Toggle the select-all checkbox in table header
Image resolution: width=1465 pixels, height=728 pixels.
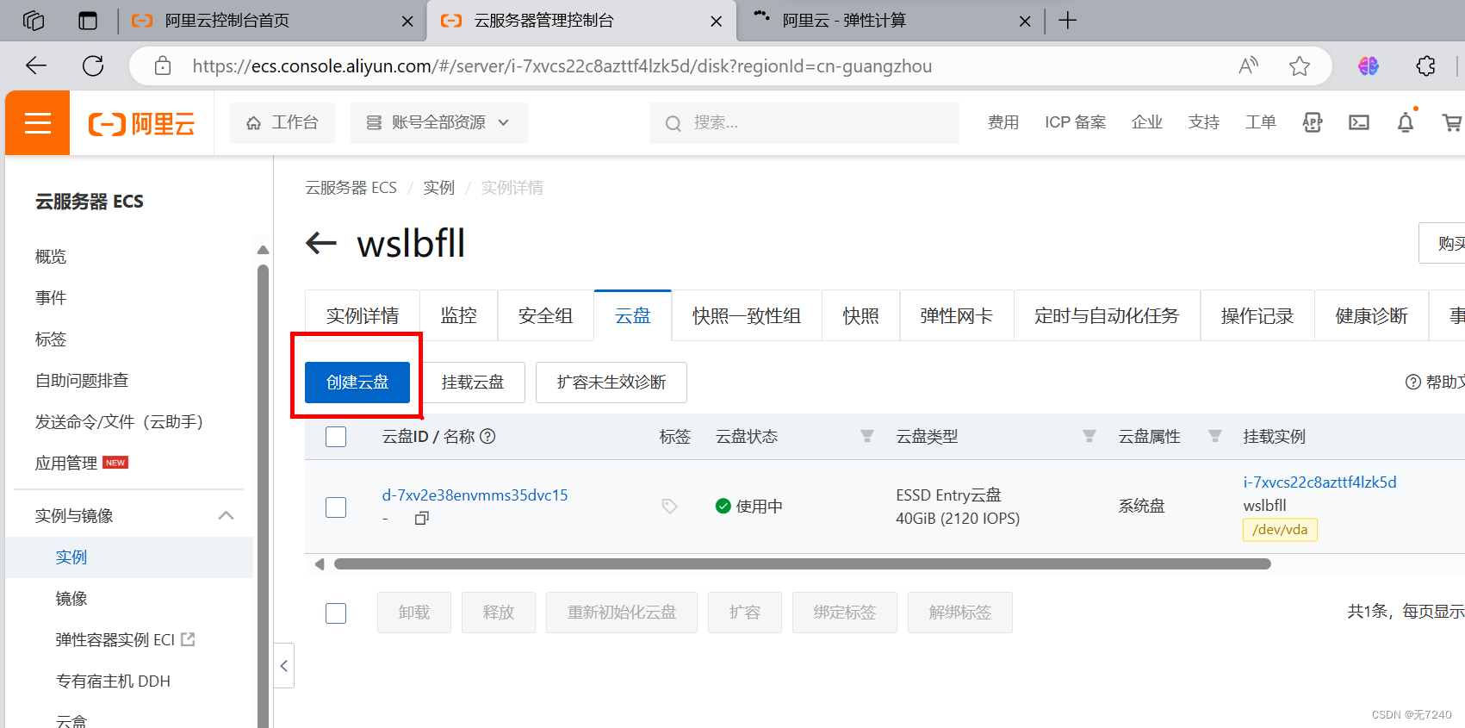coord(336,437)
